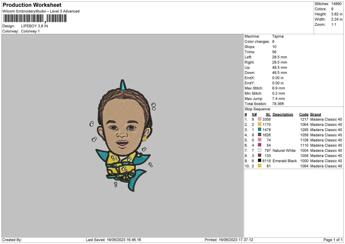Click the brown swatch beside stitch count 133
This screenshot has height=244, width=345.
[x=260, y=156]
